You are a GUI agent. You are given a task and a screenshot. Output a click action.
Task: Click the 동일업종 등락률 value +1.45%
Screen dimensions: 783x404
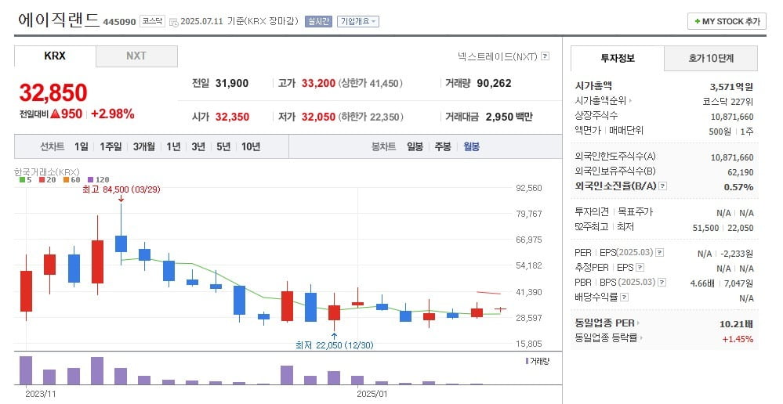coord(738,339)
